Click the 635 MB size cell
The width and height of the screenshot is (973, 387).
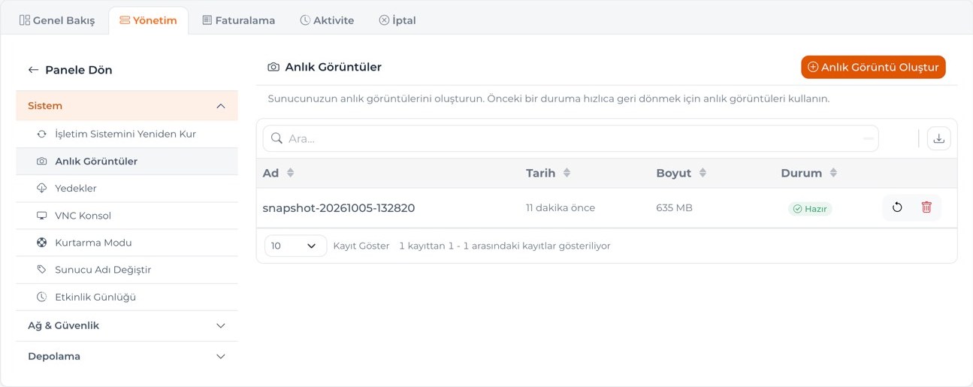[675, 208]
